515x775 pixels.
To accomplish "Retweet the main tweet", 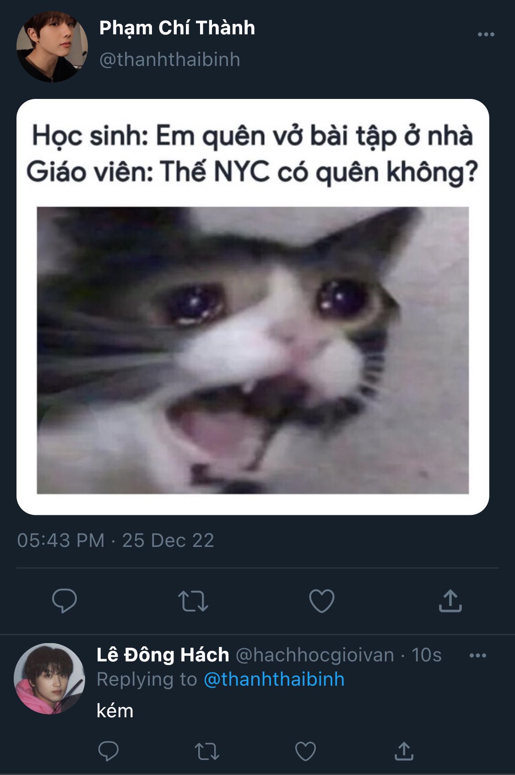I will click(x=193, y=601).
